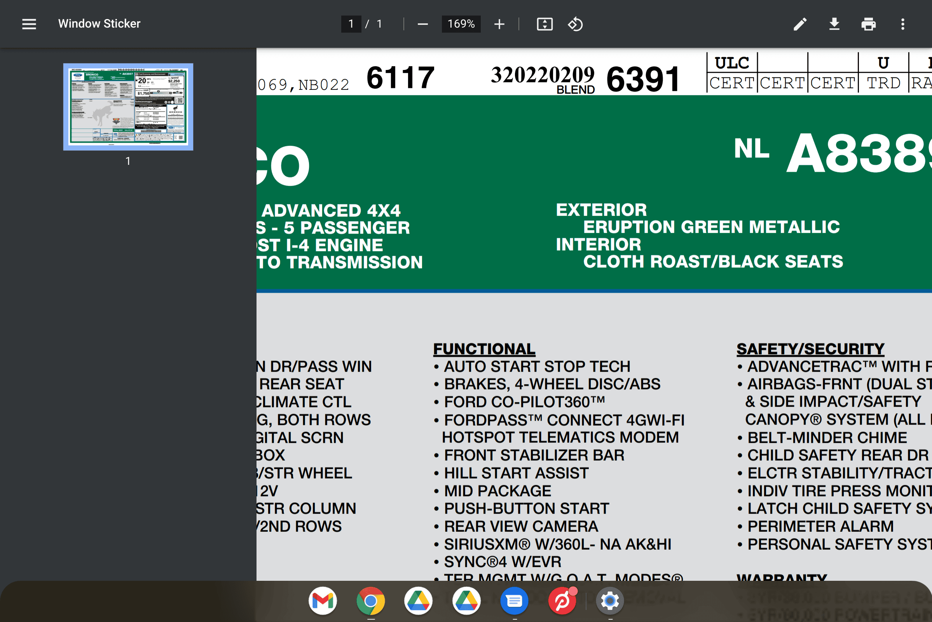Image resolution: width=932 pixels, height=622 pixels.
Task: Click the 'CLOTH ROAST/BLACK SEATS' text
Action: [713, 261]
